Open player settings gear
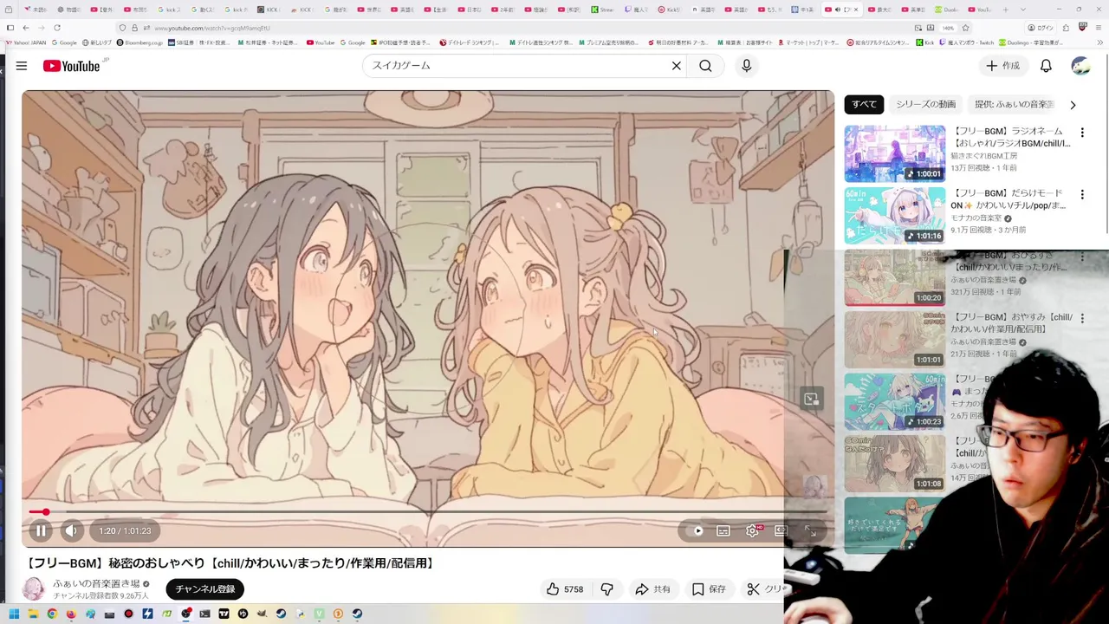The image size is (1109, 624). (x=752, y=530)
